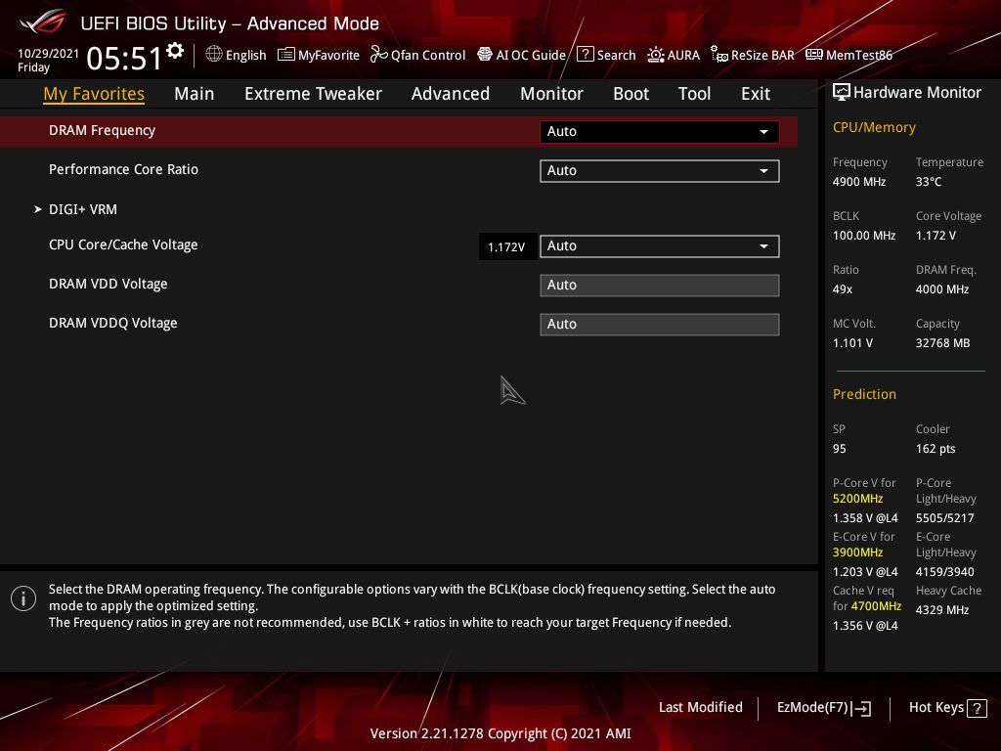Click the 4000 MHz DRAM Freq value
This screenshot has width=1001, height=751.
942,288
